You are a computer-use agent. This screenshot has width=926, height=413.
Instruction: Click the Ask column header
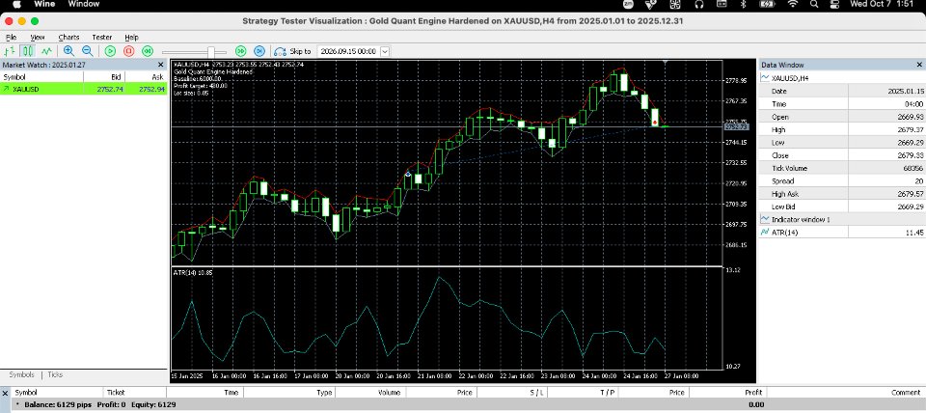pos(147,77)
